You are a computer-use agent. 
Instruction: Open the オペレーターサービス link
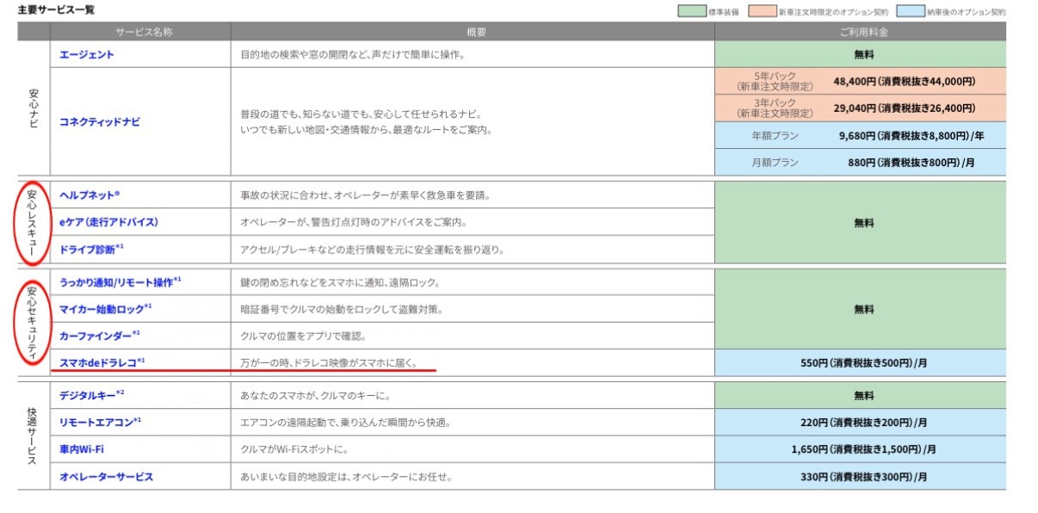pos(106,476)
